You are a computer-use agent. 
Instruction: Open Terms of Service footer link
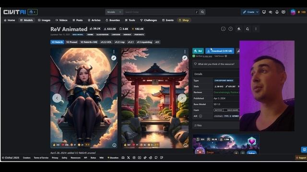pyautogui.click(x=41, y=158)
